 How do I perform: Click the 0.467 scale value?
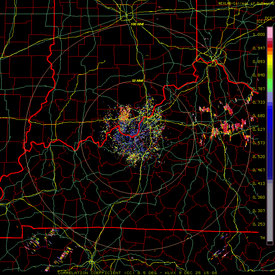click(259, 170)
